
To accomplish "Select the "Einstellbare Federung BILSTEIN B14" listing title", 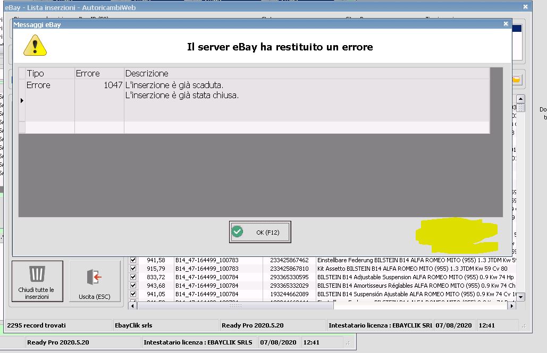I will (416, 260).
